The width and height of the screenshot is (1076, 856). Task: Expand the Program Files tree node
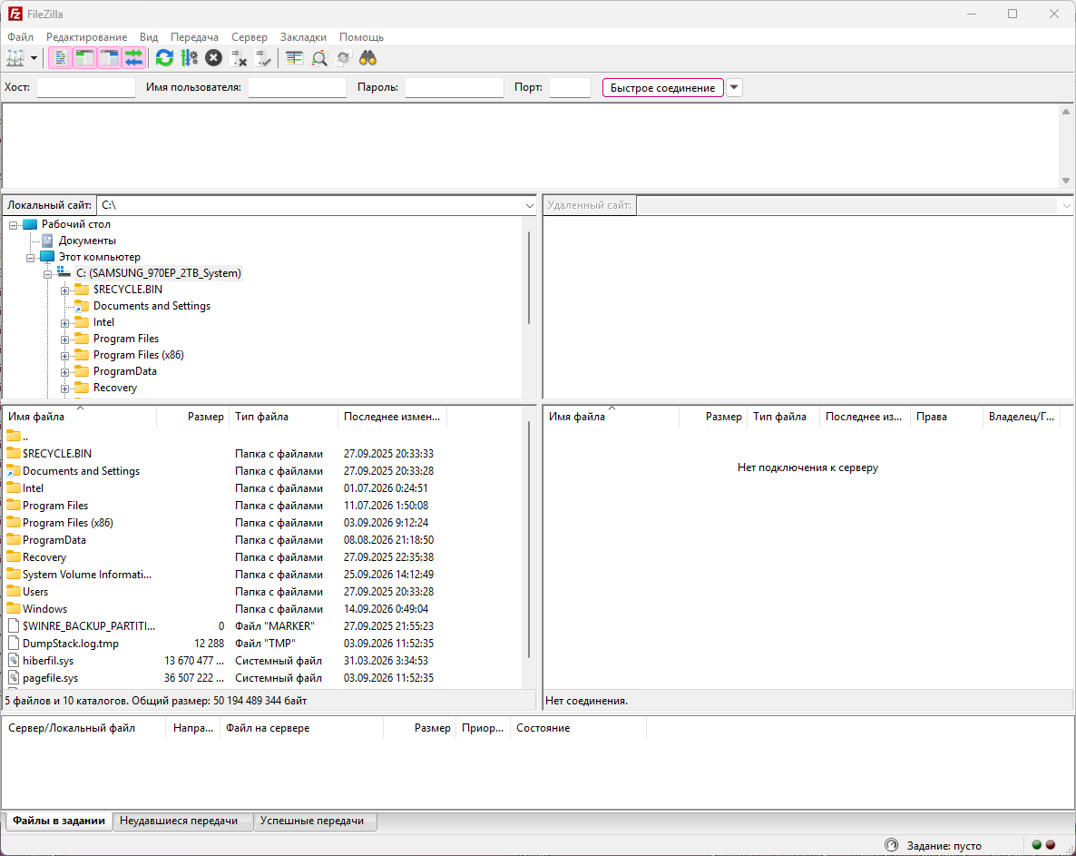64,339
